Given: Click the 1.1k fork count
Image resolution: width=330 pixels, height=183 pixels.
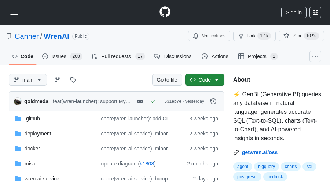Looking at the screenshot, I should click(x=264, y=36).
